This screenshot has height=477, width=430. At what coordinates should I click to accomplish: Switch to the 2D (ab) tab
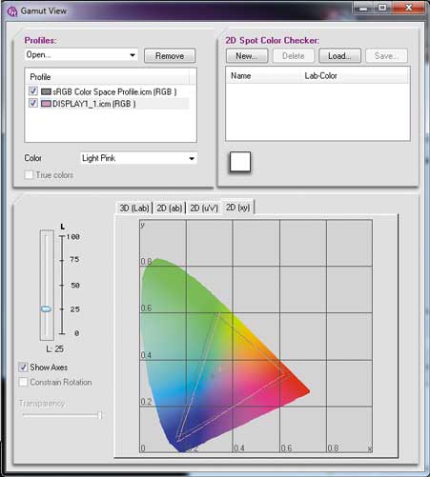tap(170, 209)
